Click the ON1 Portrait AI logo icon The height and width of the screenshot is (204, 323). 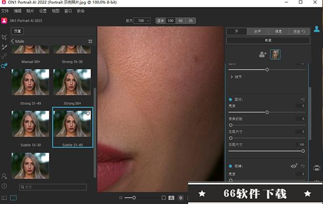coord(4,20)
